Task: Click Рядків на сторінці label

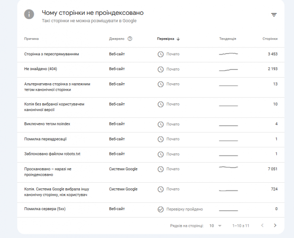Action: point(187,225)
